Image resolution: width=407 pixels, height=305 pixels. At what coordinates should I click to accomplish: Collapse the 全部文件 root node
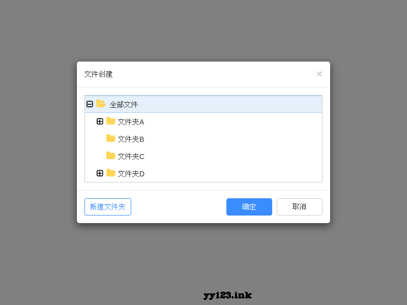90,104
